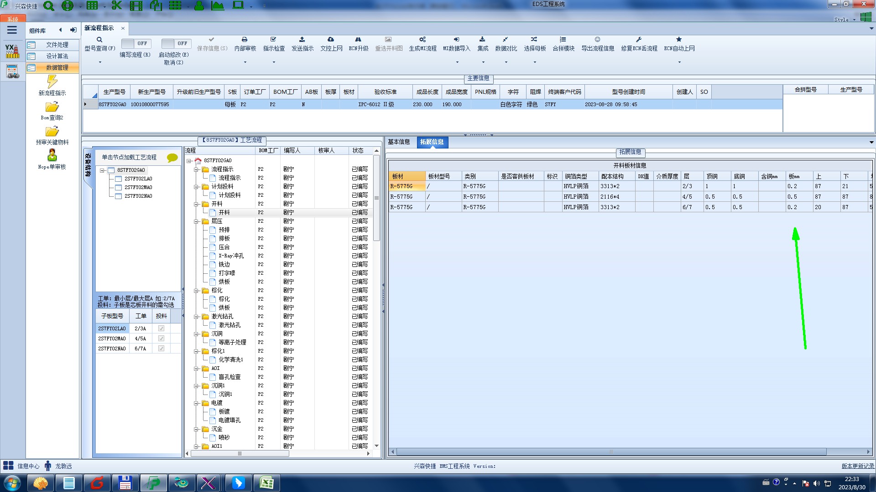Click the 发送指示 upload icon

302,40
